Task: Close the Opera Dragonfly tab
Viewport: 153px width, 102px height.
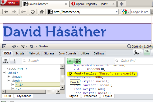Action: (113, 4)
